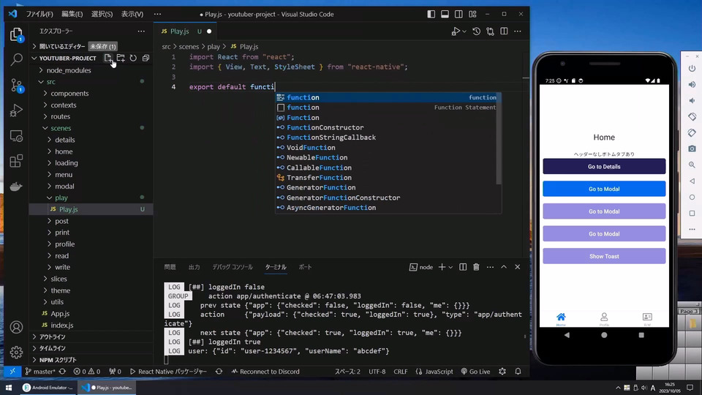The image size is (702, 395).
Task: Switch to the Debug Console tab
Action: pyautogui.click(x=233, y=267)
